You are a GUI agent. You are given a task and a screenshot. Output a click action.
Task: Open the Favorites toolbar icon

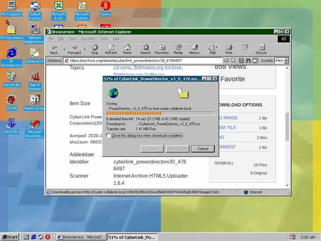pyautogui.click(x=161, y=49)
